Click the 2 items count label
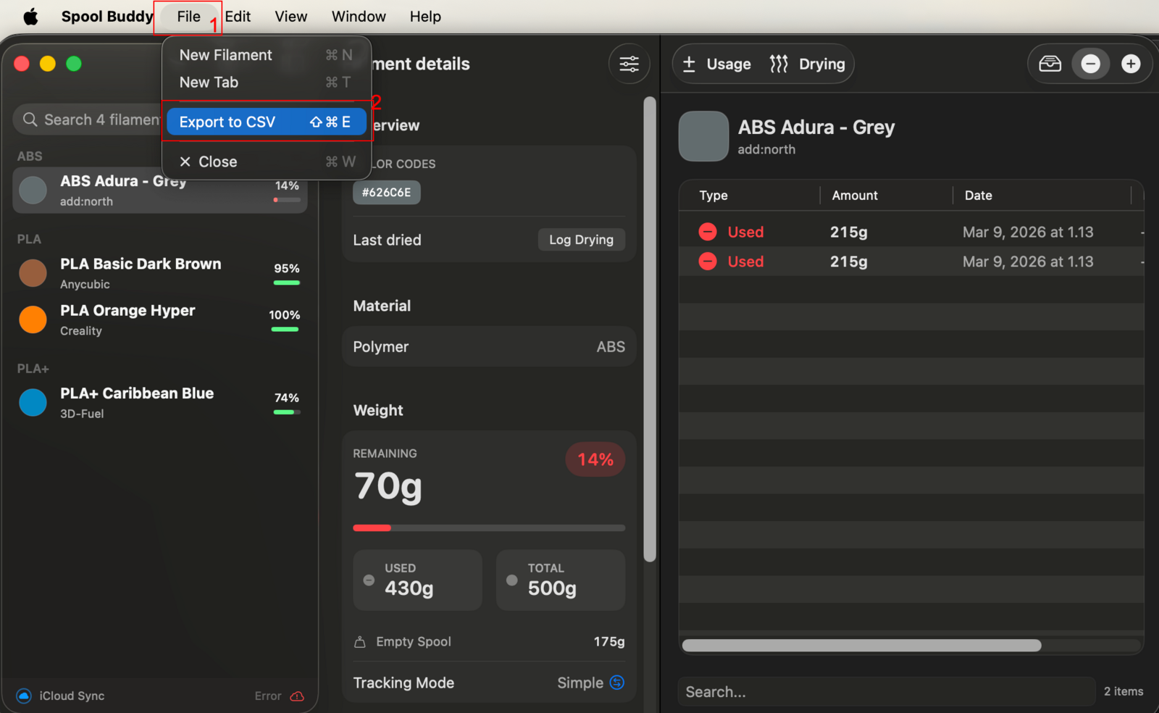The image size is (1159, 713). point(1124,691)
